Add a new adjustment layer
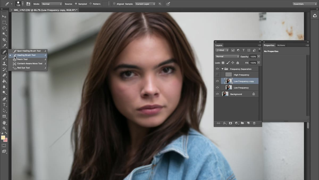The image size is (319, 180). click(236, 123)
